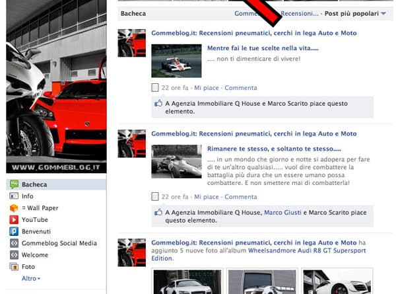Click the red YouTube play icon
The image size is (396, 294).
[14, 219]
